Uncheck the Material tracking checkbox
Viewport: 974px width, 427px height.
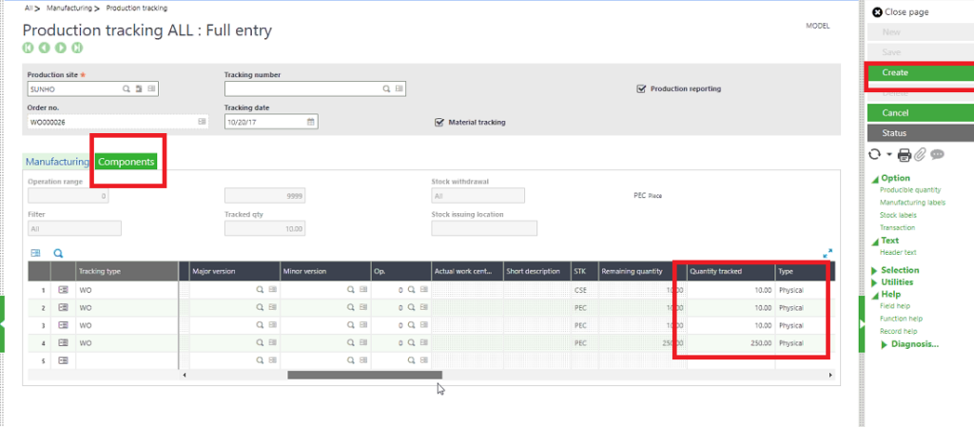438,122
